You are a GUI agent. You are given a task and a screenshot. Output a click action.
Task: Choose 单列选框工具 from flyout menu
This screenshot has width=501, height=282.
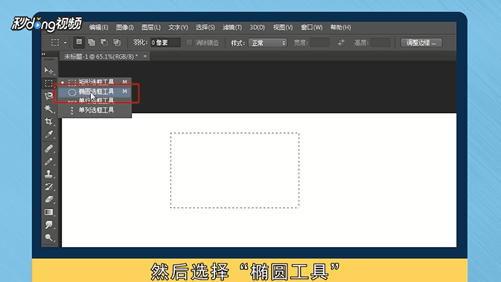point(95,110)
